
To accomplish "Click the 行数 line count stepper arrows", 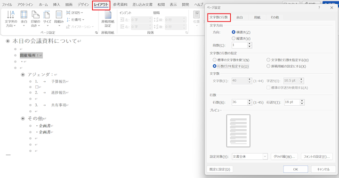I will [250, 102].
